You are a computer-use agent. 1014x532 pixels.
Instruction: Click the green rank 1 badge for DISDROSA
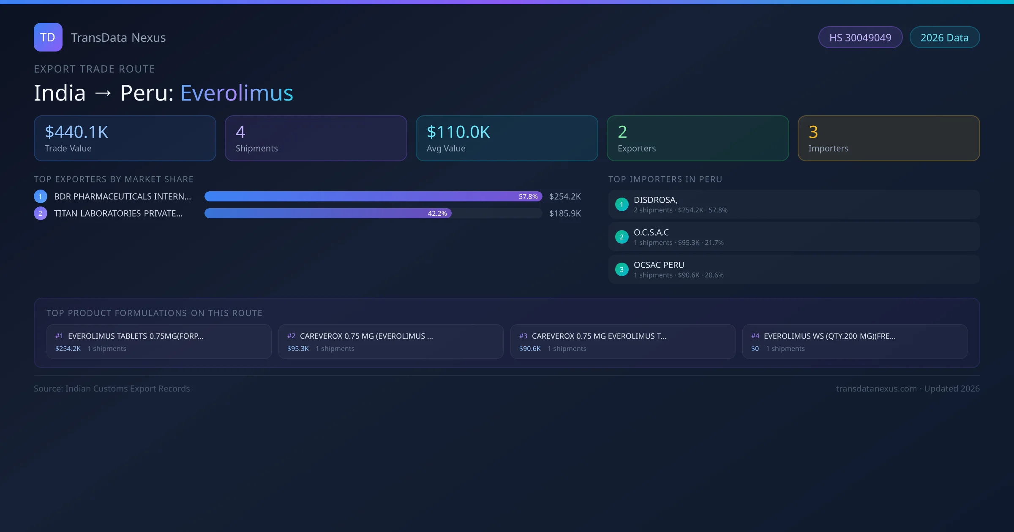[x=621, y=204]
